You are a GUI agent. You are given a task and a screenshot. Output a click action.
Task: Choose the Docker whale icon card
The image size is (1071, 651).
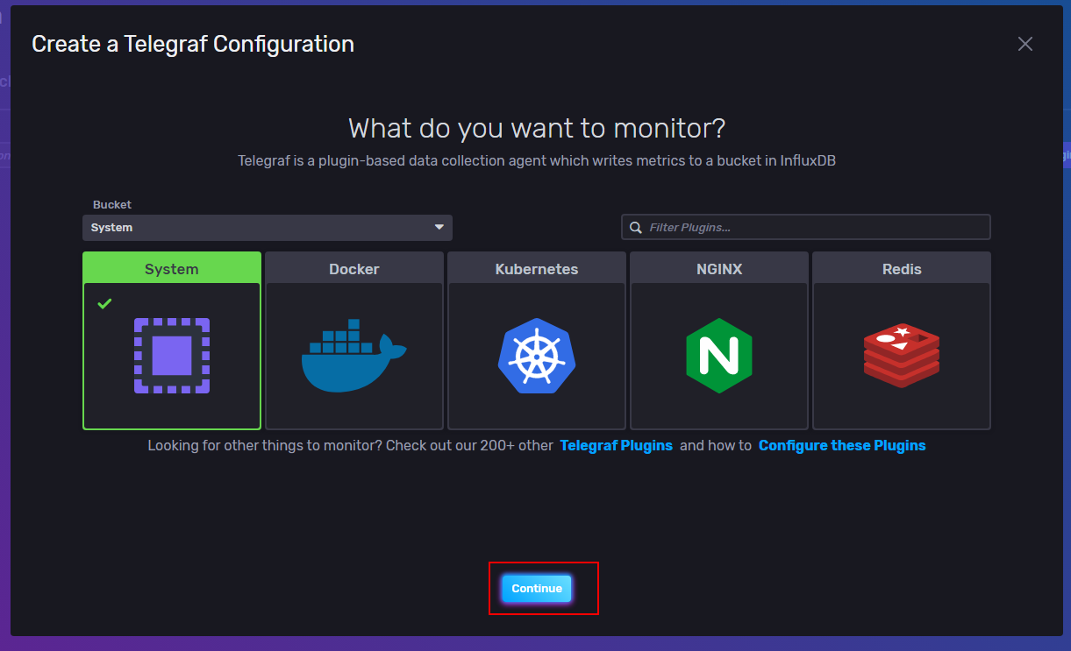tap(354, 356)
